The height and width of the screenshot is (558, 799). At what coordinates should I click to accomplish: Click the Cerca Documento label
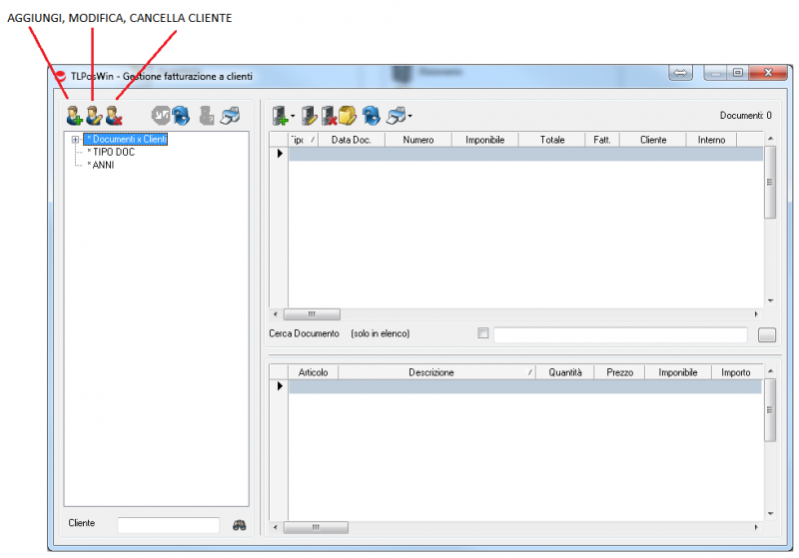click(305, 333)
